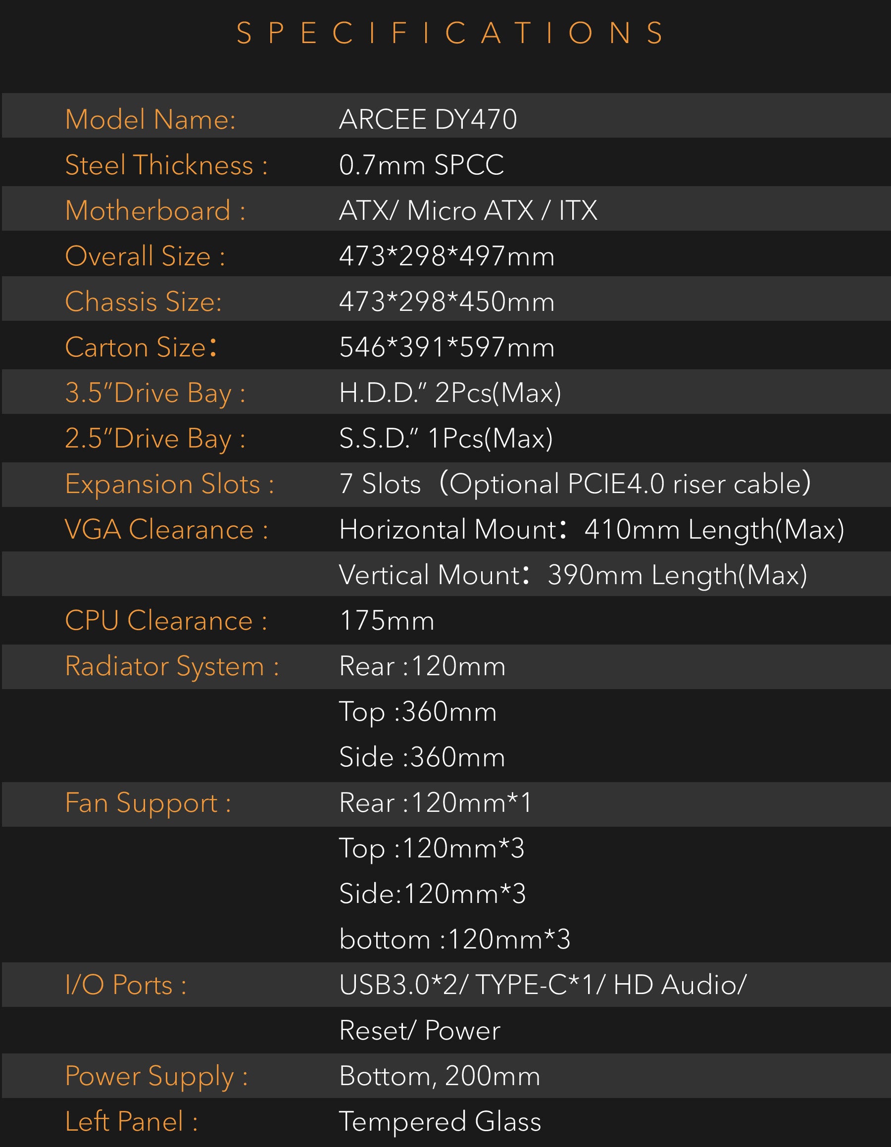Select the "Radiator System :" label
The width and height of the screenshot is (891, 1147).
(x=172, y=667)
